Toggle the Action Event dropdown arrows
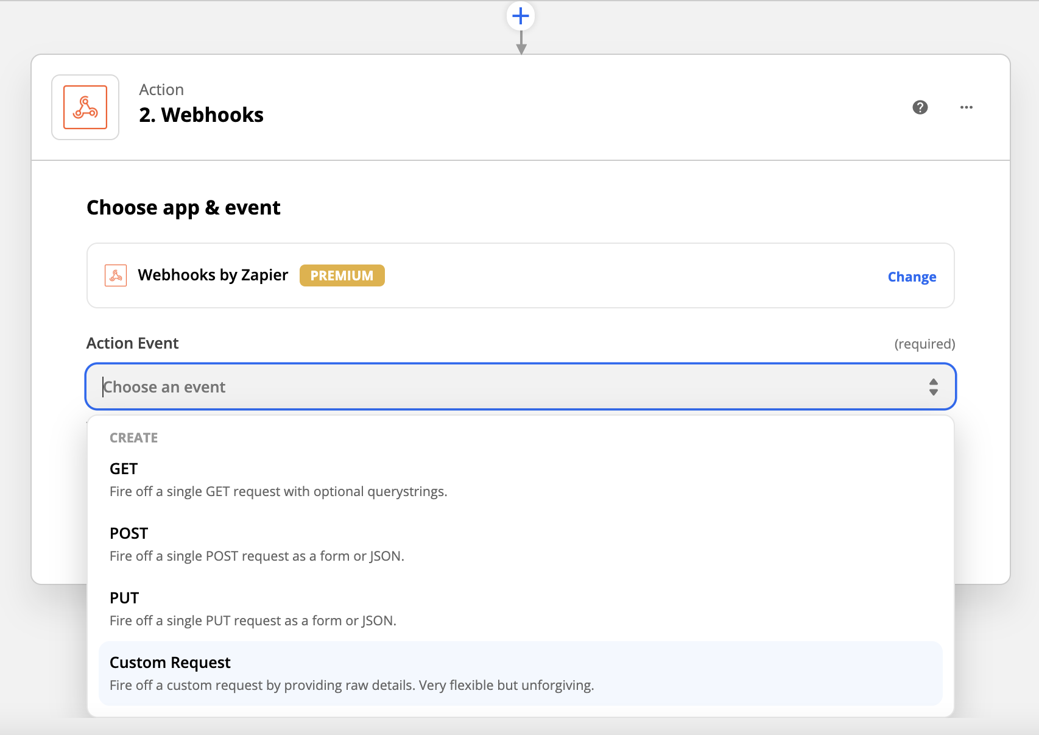Viewport: 1039px width, 735px height. click(933, 387)
